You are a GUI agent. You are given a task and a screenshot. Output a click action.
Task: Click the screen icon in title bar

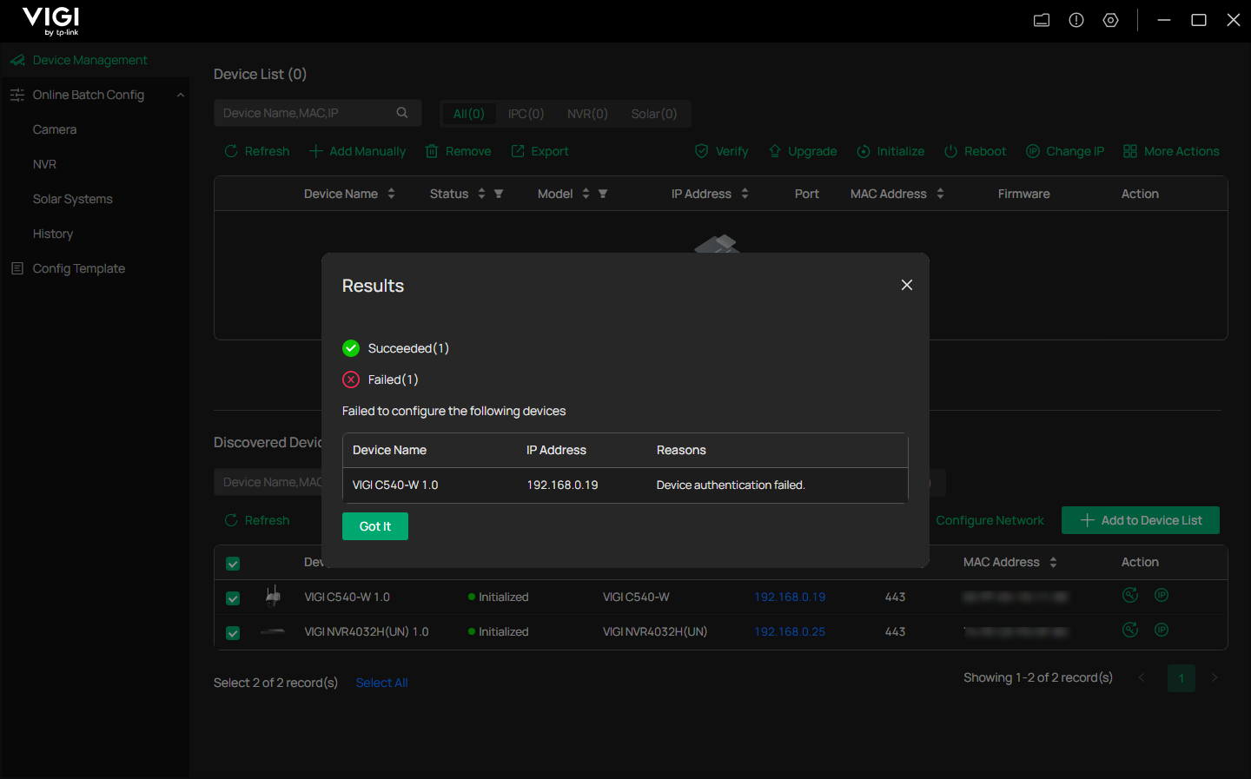(1042, 20)
